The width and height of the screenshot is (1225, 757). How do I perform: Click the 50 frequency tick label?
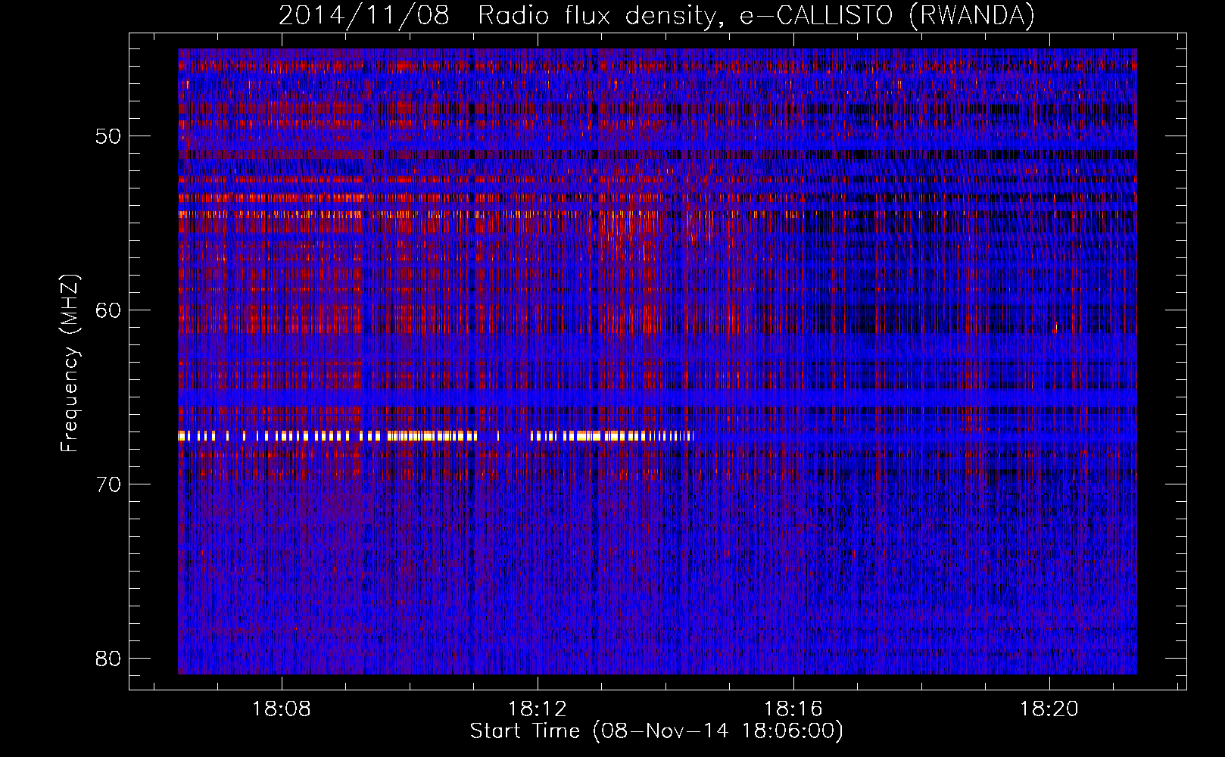tap(108, 137)
